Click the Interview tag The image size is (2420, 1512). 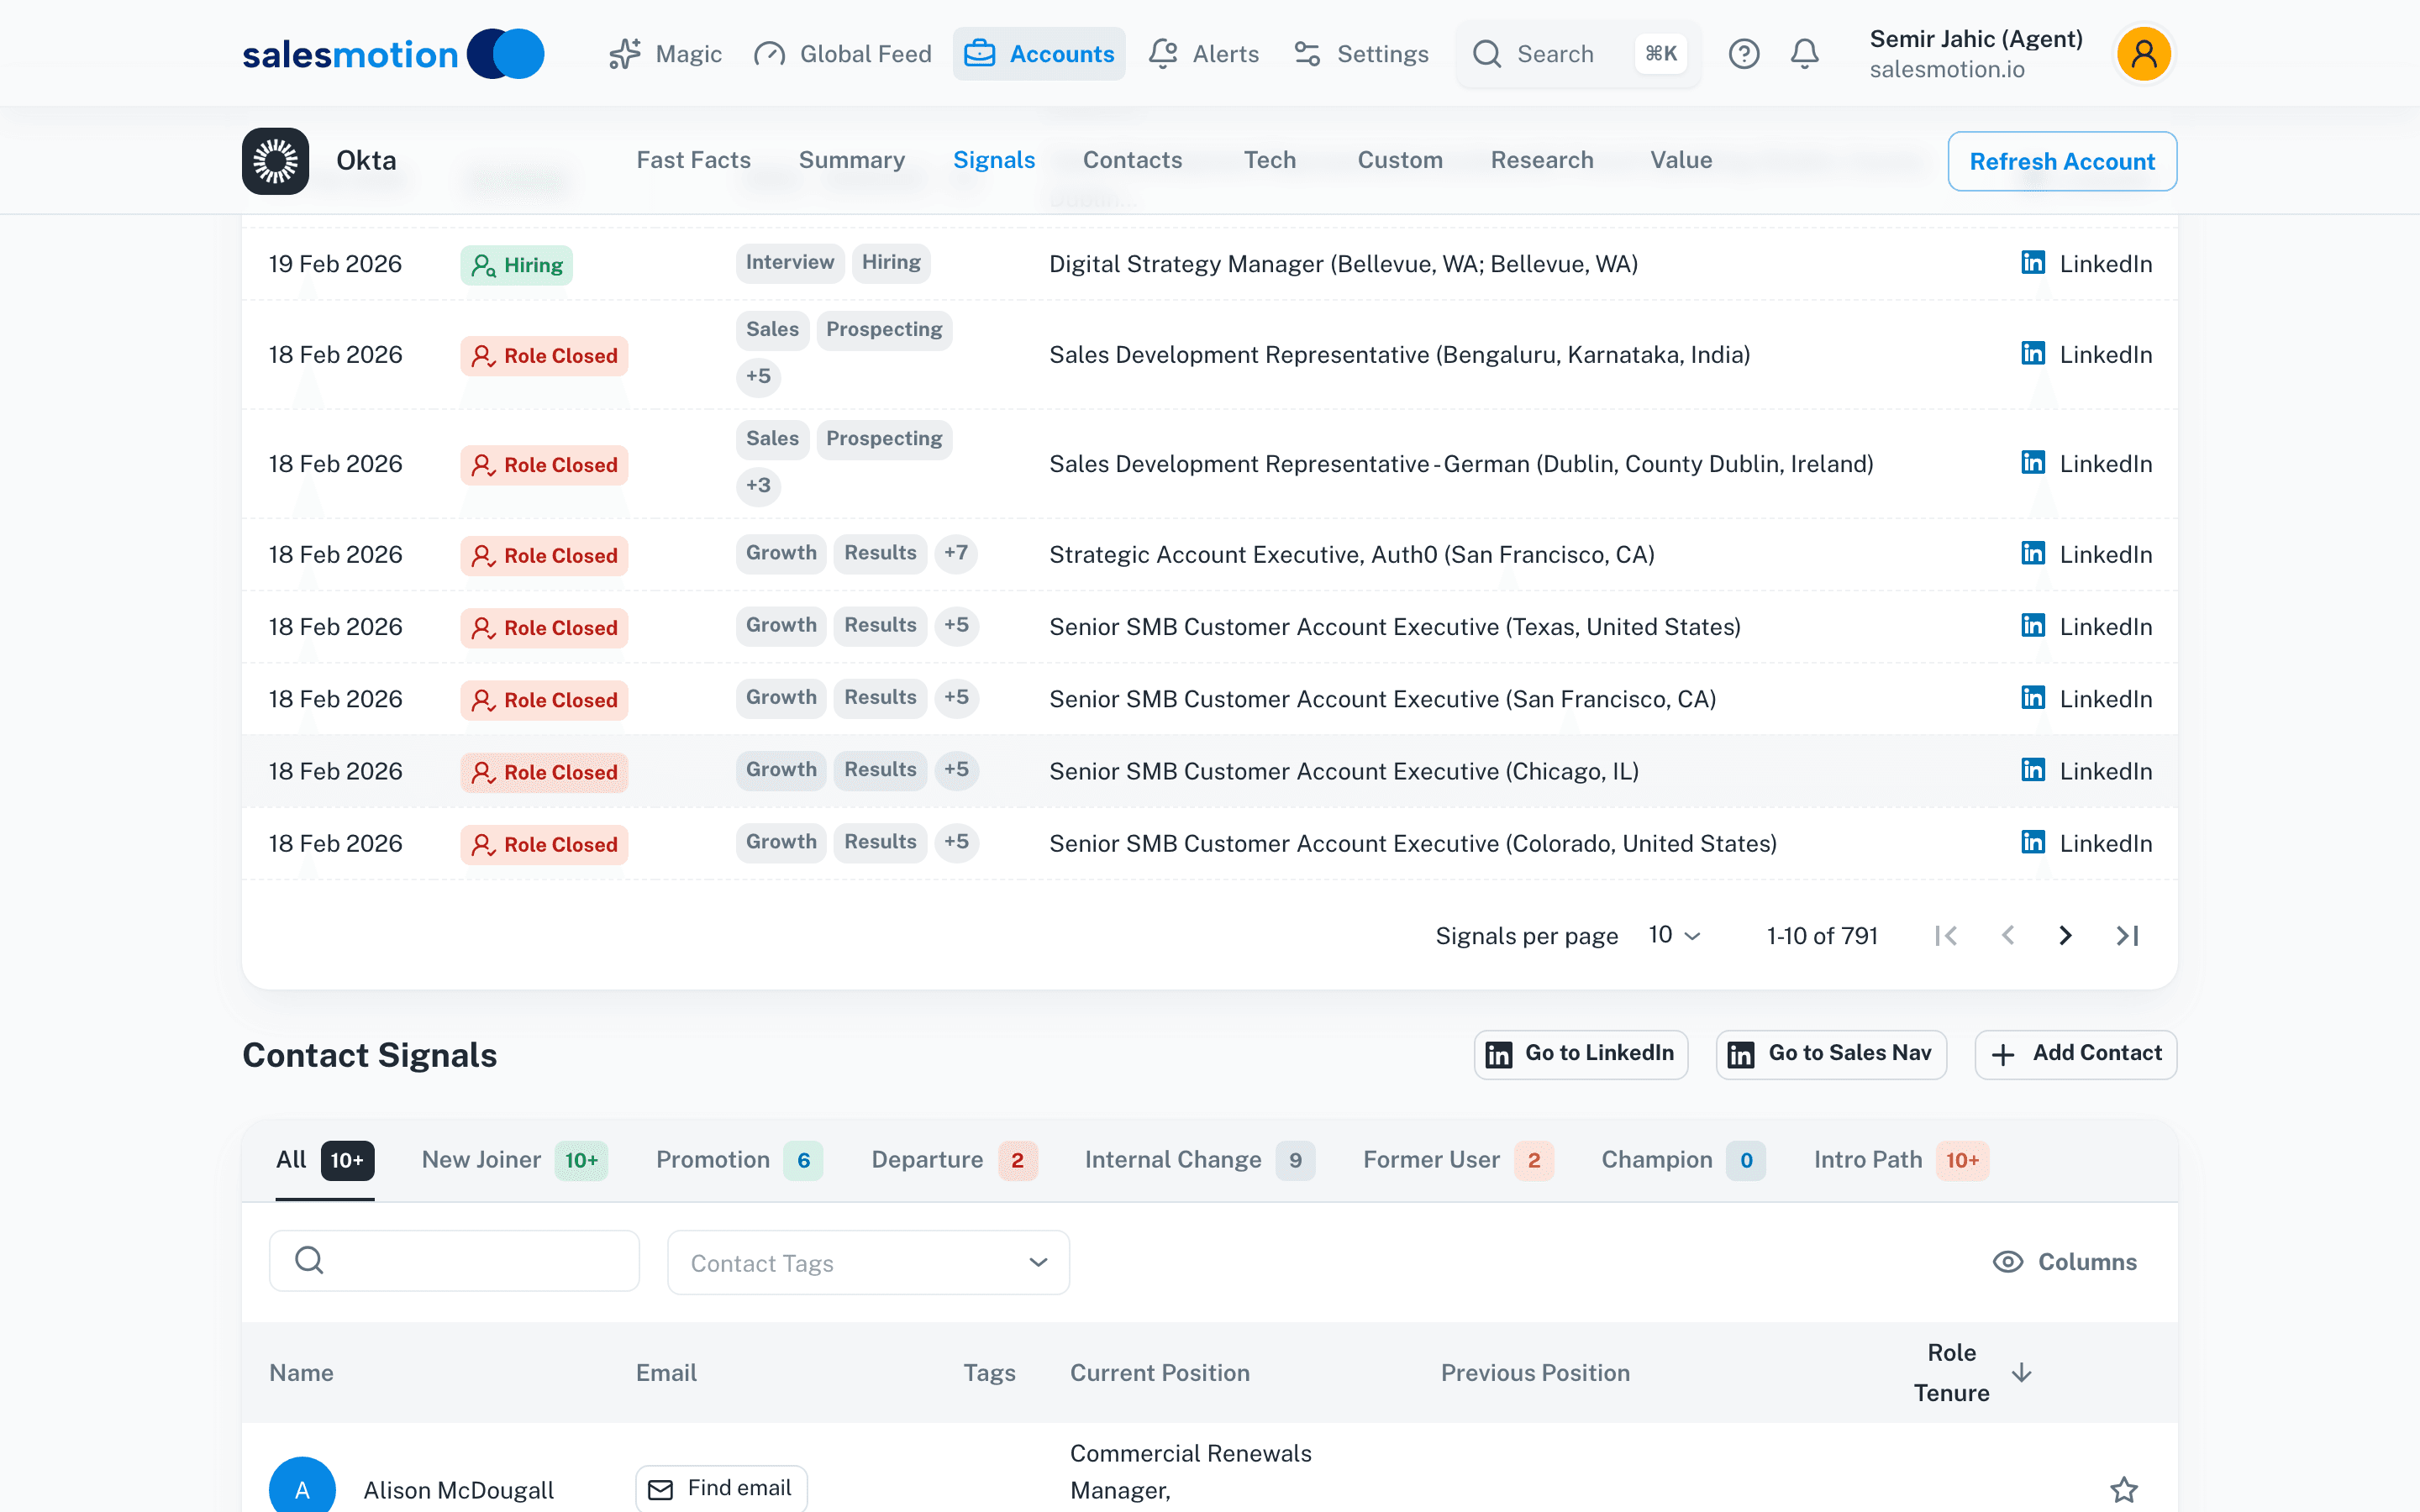790,263
